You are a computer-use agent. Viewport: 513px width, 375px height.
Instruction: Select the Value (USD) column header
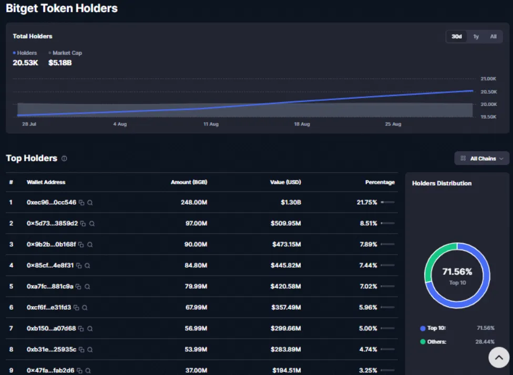tap(285, 182)
